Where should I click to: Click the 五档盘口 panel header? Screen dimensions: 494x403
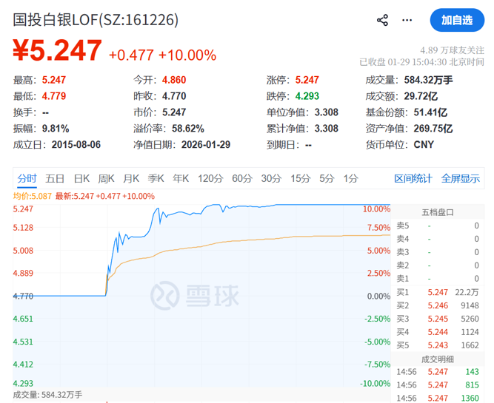pos(437,212)
